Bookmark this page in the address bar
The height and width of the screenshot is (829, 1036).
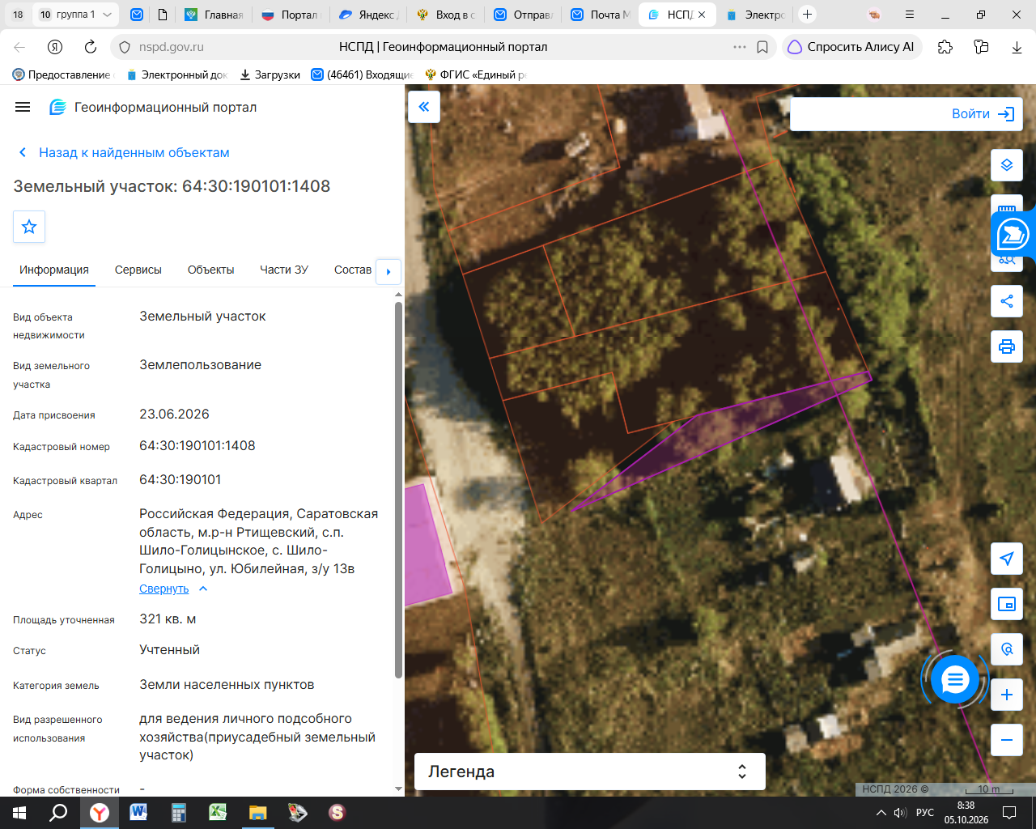[762, 47]
